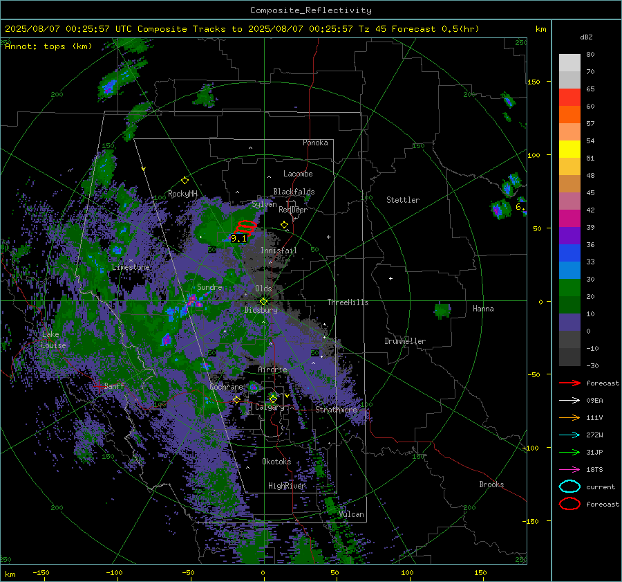Click the red forecast ellipses storm track
Screen dimensions: 622x582
pyautogui.click(x=245, y=227)
